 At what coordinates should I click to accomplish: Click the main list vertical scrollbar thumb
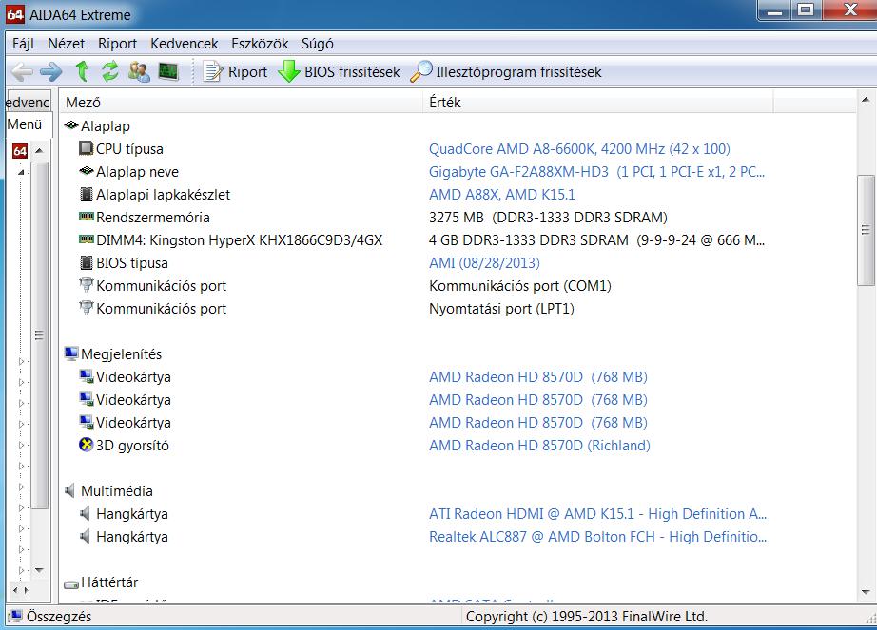866,230
